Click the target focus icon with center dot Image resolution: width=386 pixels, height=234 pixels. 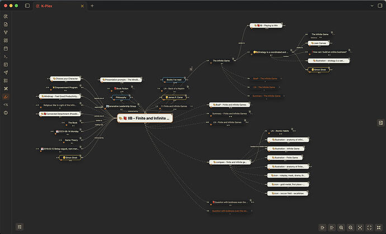point(360,228)
